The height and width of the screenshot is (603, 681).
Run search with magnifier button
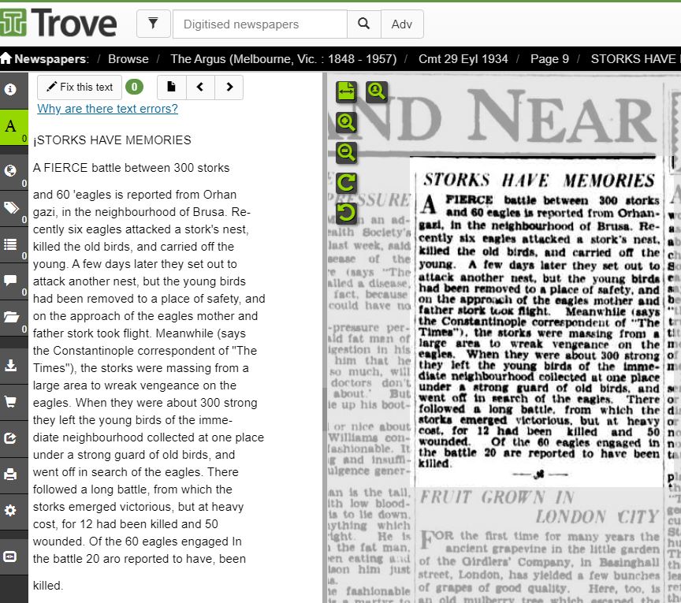pos(364,24)
